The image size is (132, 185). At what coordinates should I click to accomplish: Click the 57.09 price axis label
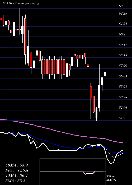tap(123, 66)
